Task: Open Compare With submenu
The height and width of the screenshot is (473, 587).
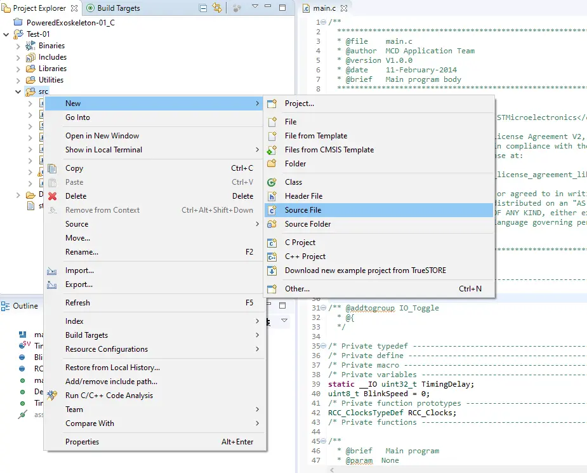Action: pyautogui.click(x=155, y=423)
